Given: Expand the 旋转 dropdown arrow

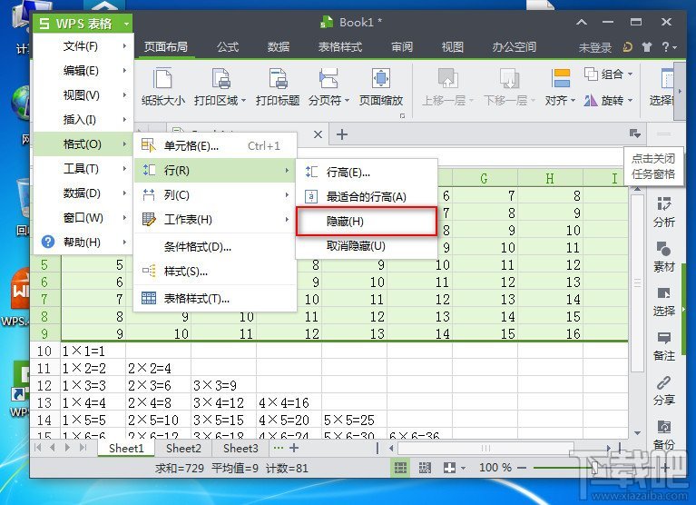Looking at the screenshot, I should point(630,101).
